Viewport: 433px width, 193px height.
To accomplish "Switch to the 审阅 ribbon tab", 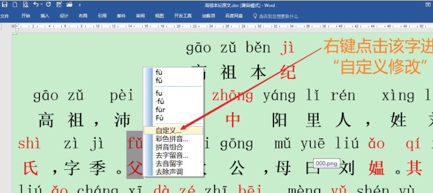I will (140, 16).
